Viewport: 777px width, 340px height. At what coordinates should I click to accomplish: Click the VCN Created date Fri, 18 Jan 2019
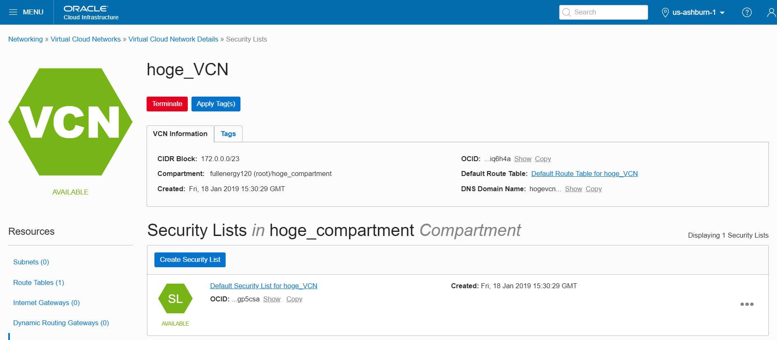point(237,189)
